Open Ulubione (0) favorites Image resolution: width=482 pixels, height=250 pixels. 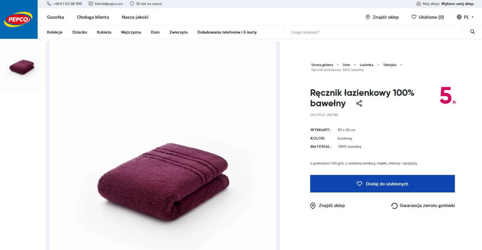(x=428, y=17)
